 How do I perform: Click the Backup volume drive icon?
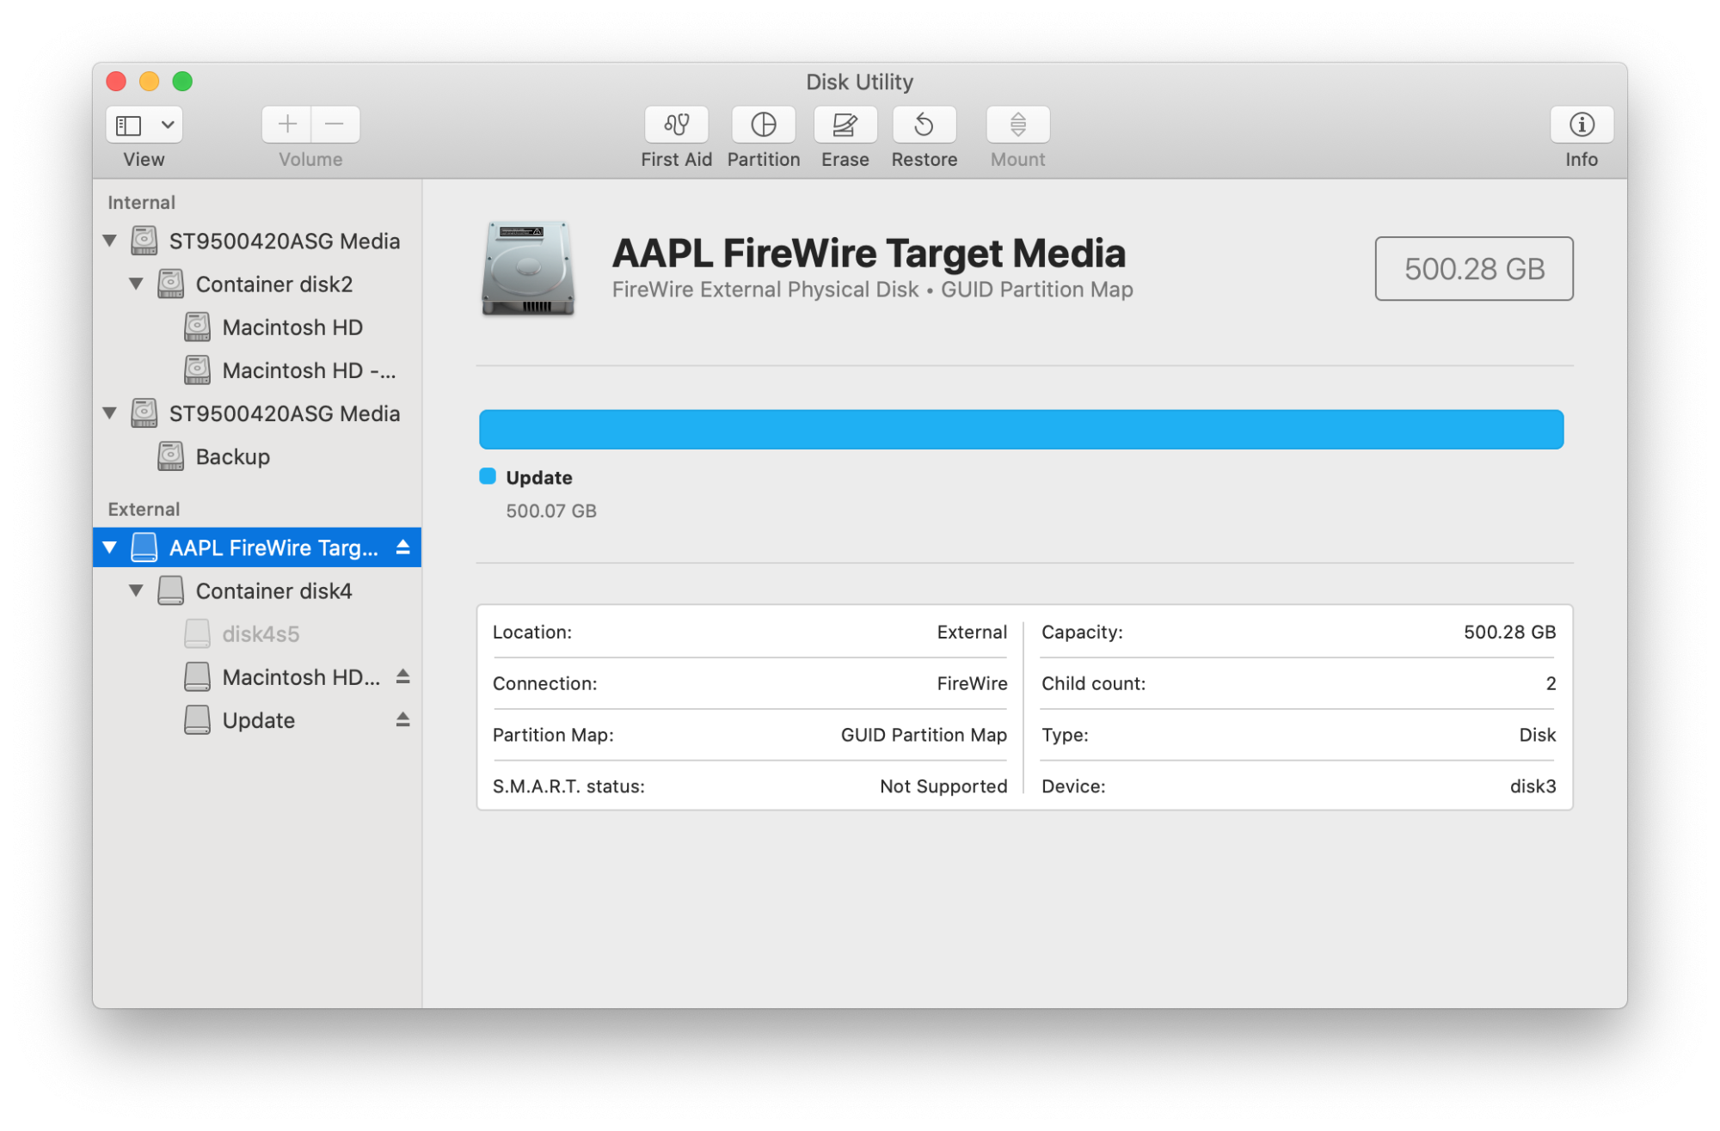pos(170,456)
